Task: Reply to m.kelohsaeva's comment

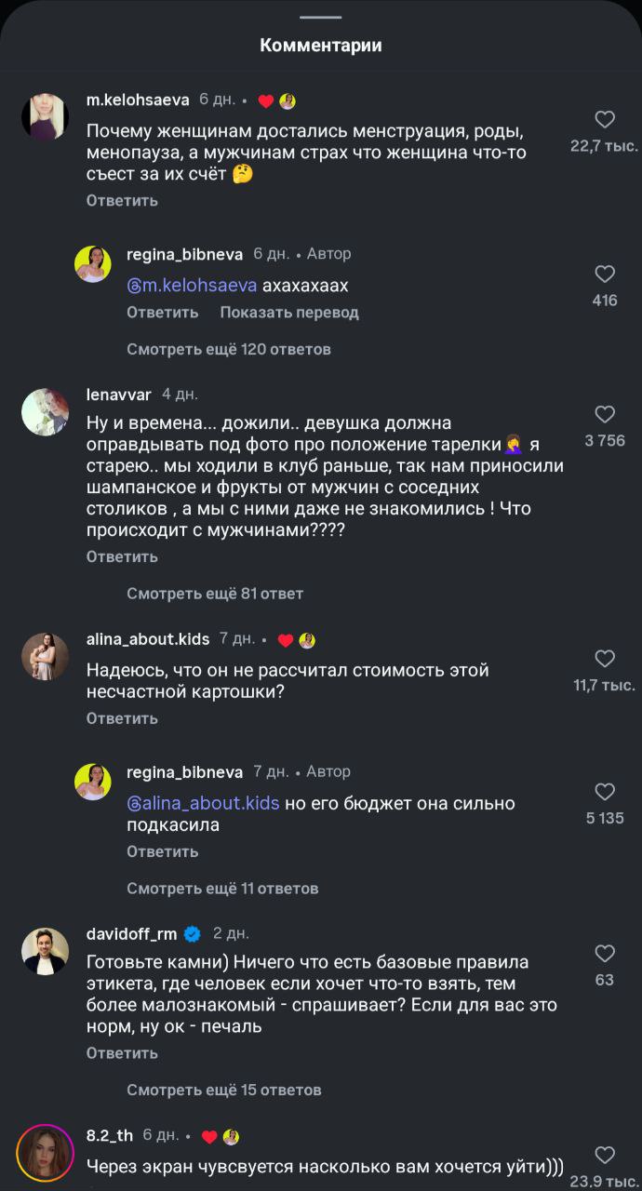Action: [x=122, y=201]
